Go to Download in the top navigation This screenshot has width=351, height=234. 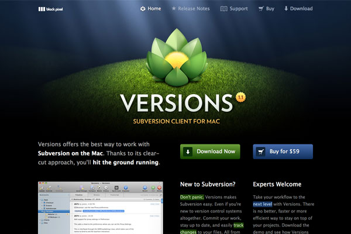click(298, 9)
